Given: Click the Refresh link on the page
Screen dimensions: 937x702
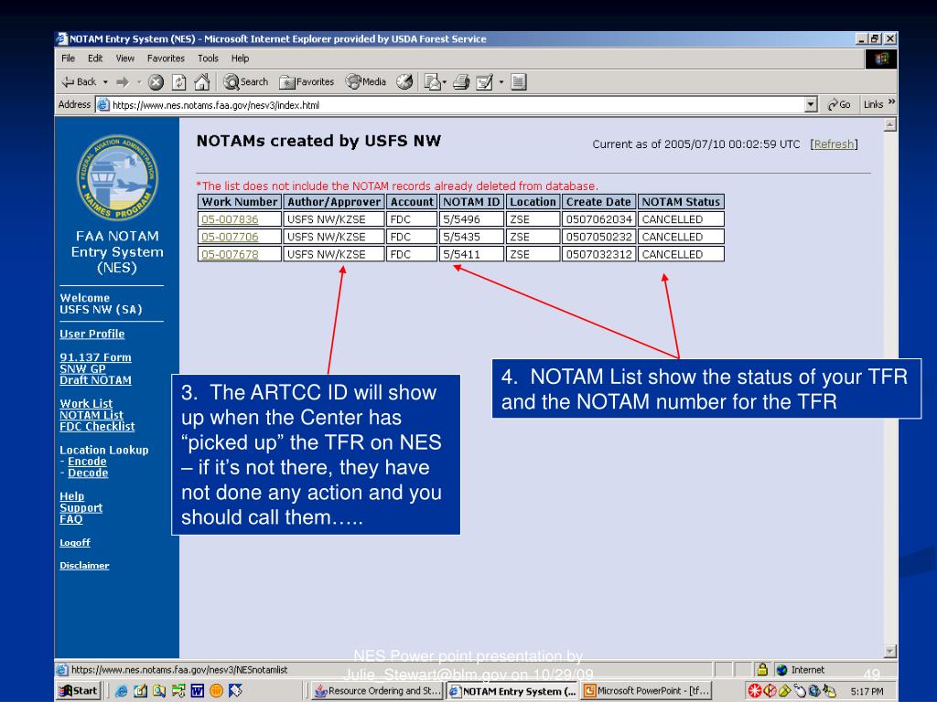Looking at the screenshot, I should coord(834,144).
